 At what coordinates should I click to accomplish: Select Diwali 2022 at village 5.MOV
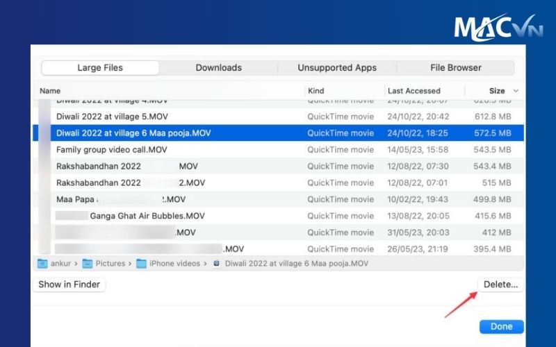(x=278, y=117)
